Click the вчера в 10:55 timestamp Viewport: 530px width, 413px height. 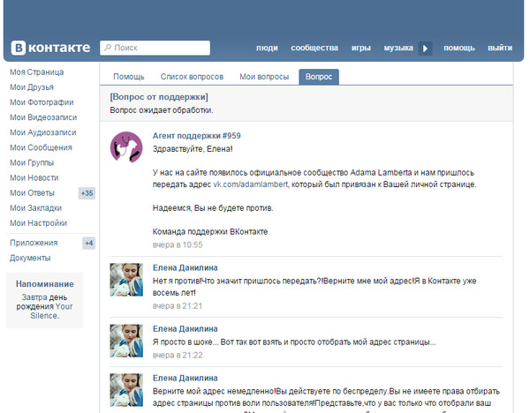178,244
